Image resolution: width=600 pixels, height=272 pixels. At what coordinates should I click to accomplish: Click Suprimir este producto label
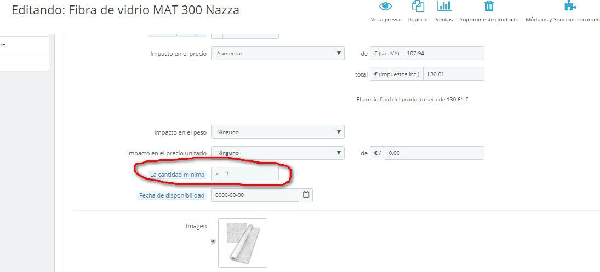pos(489,20)
